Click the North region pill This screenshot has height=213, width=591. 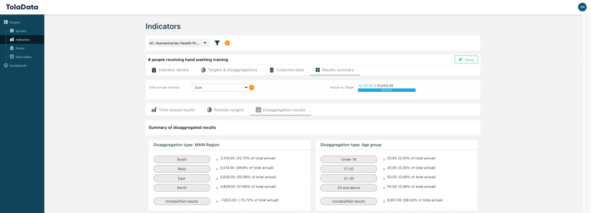click(182, 188)
